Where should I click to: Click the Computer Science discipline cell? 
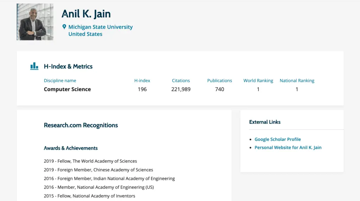pos(67,89)
